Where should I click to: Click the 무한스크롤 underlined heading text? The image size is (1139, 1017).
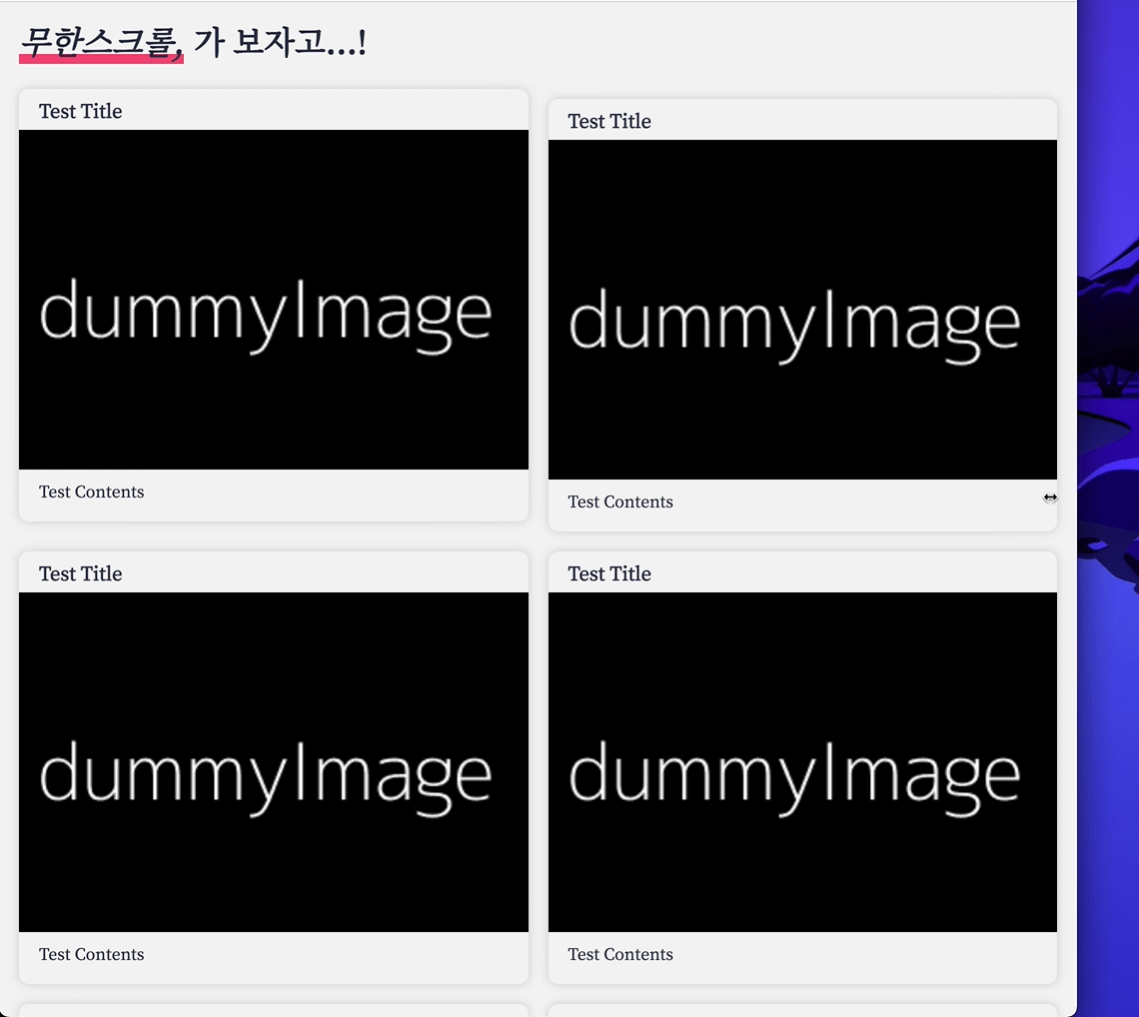click(x=101, y=42)
